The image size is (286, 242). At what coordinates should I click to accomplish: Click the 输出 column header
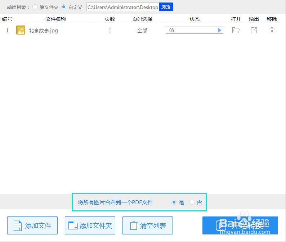click(254, 19)
